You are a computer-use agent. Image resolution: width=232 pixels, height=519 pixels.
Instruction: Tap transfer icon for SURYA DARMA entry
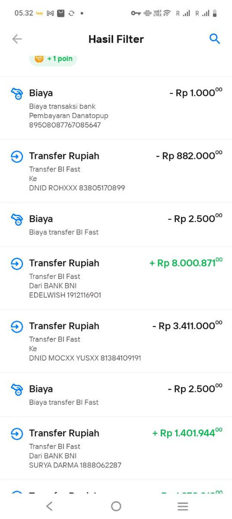click(x=17, y=434)
